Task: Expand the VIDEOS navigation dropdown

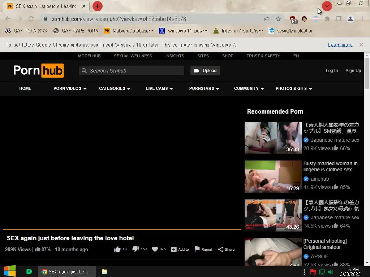Action: (x=70, y=89)
